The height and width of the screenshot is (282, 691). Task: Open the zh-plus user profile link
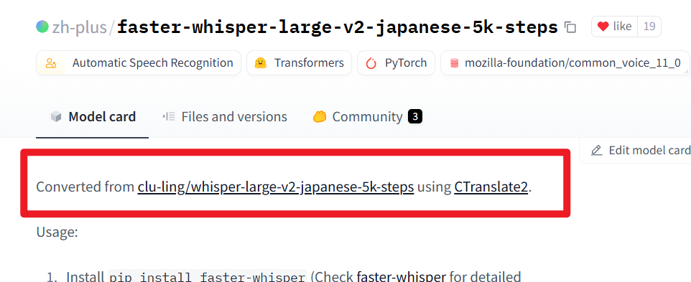pyautogui.click(x=79, y=27)
